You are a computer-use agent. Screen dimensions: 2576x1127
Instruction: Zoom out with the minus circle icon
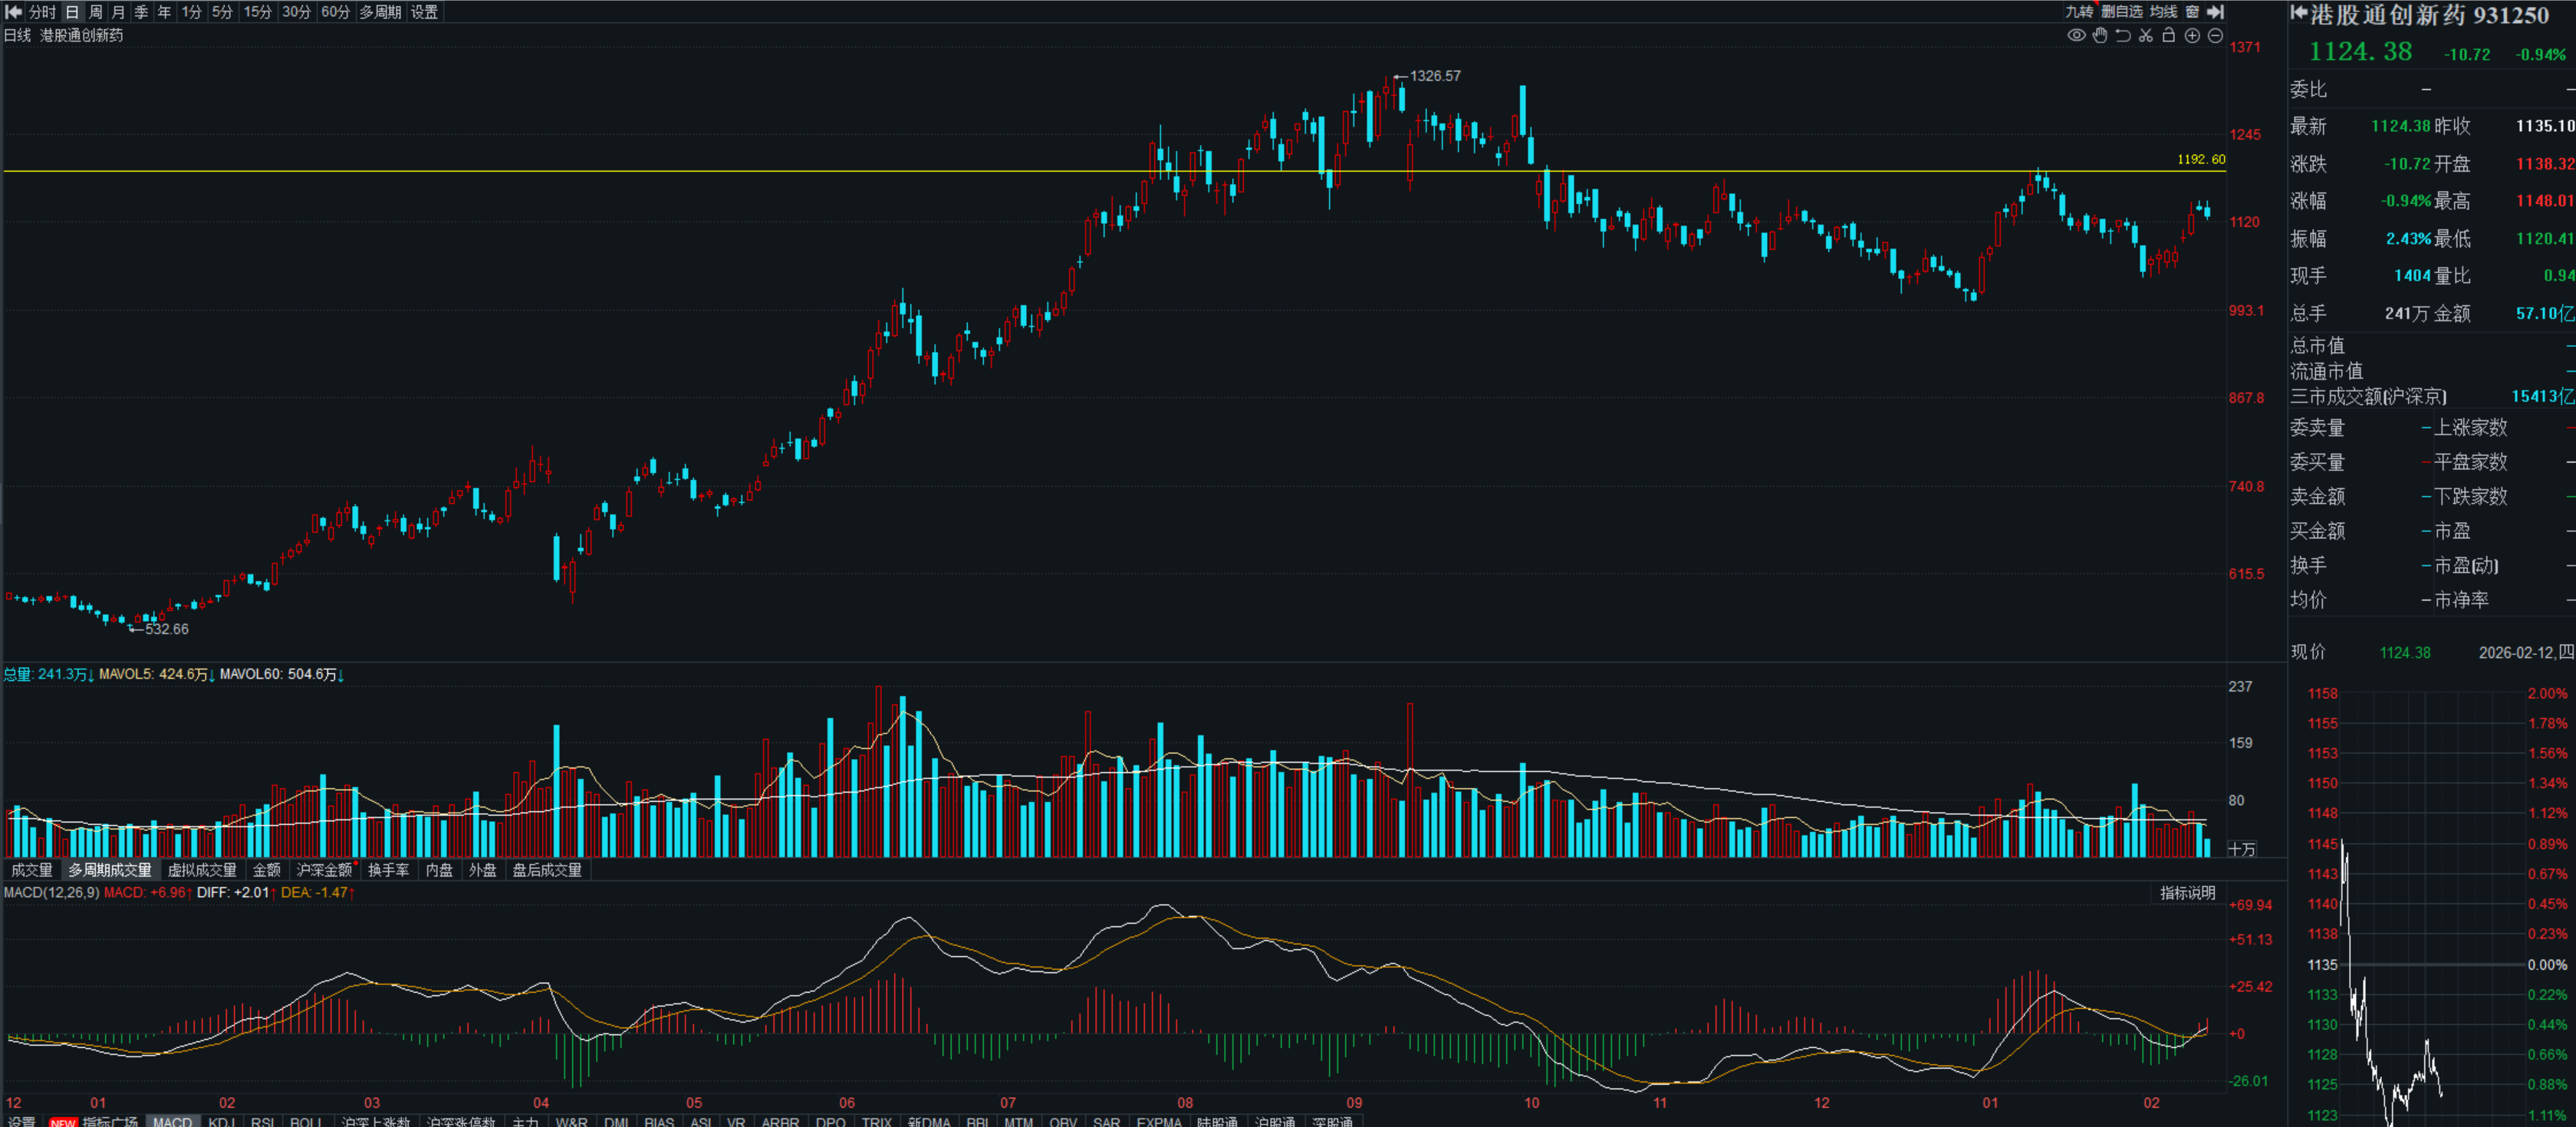[2215, 36]
